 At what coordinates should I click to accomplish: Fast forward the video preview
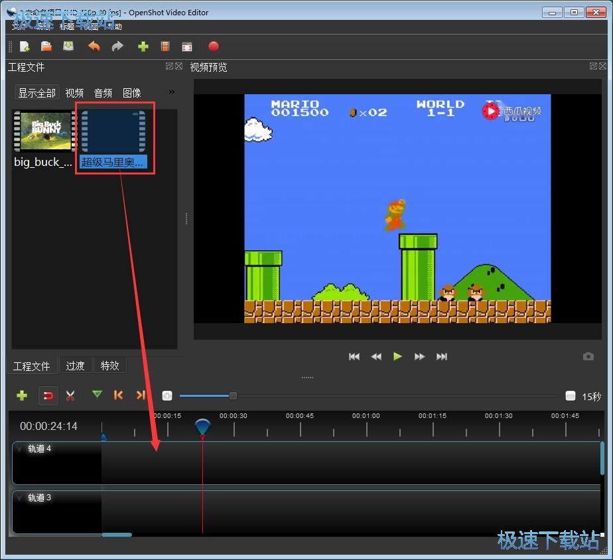(419, 356)
